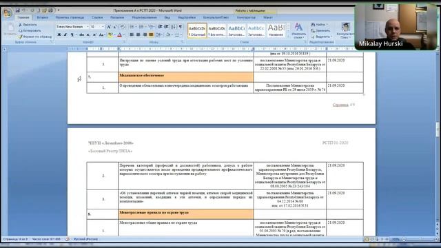Open the round Office button menu
Screen dimensions: 441x248
pyautogui.click(x=8, y=12)
